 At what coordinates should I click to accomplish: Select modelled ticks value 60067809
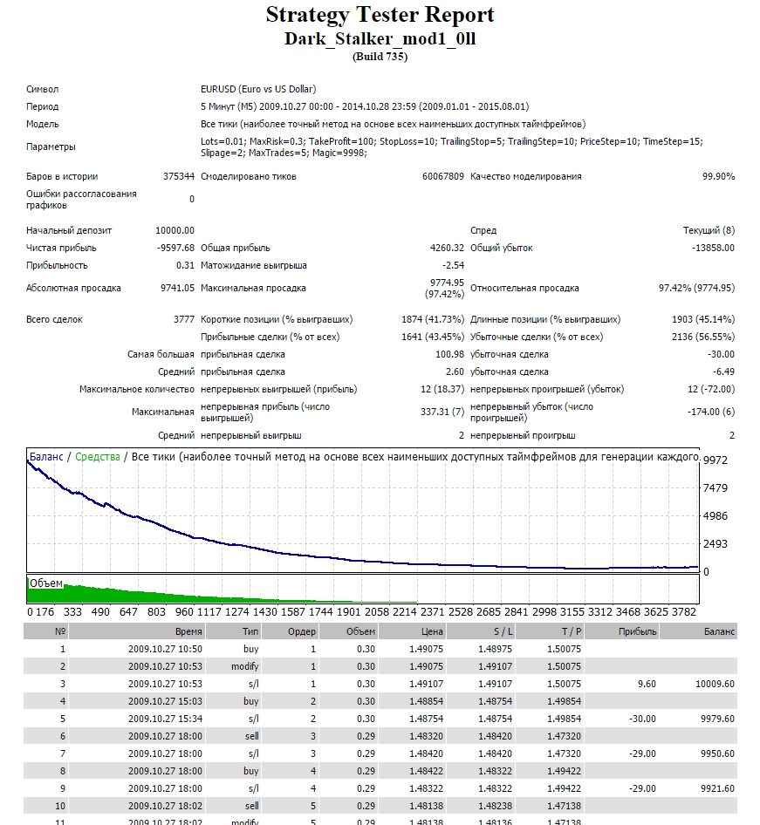coord(443,176)
